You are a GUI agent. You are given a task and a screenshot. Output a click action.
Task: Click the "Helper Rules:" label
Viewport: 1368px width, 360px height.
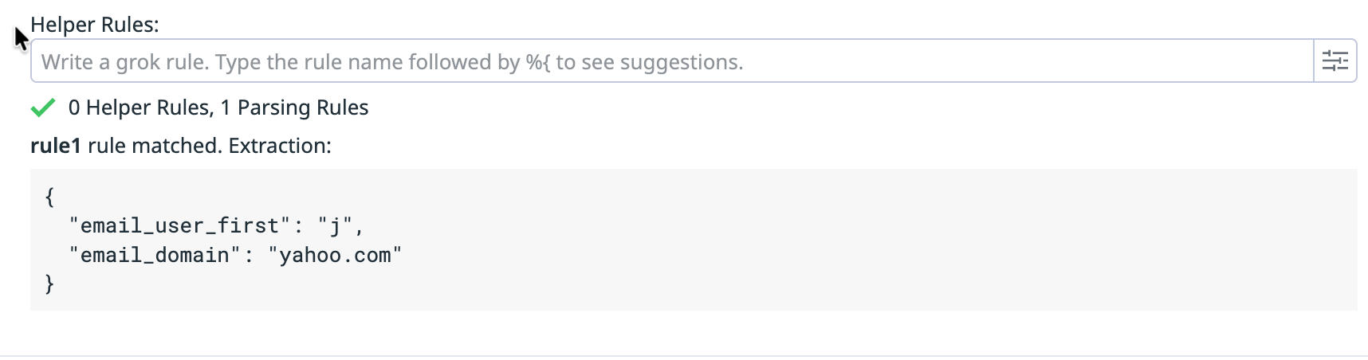(94, 25)
